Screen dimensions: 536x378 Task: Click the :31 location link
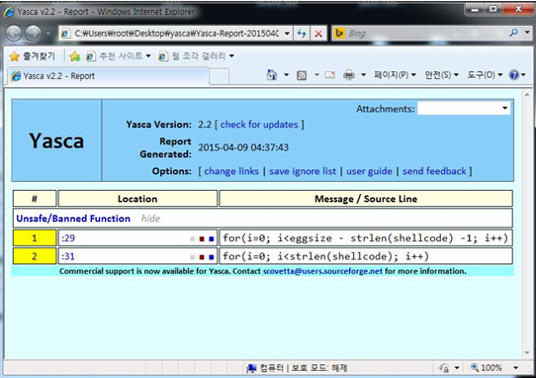point(68,256)
